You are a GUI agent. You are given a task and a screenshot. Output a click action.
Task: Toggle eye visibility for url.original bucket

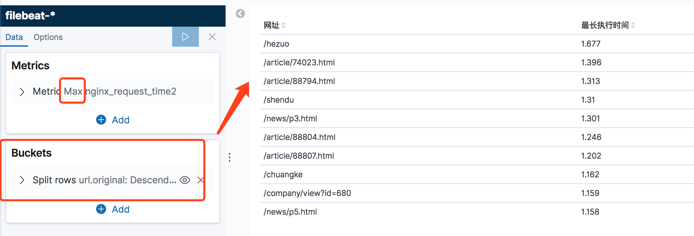[x=185, y=180]
